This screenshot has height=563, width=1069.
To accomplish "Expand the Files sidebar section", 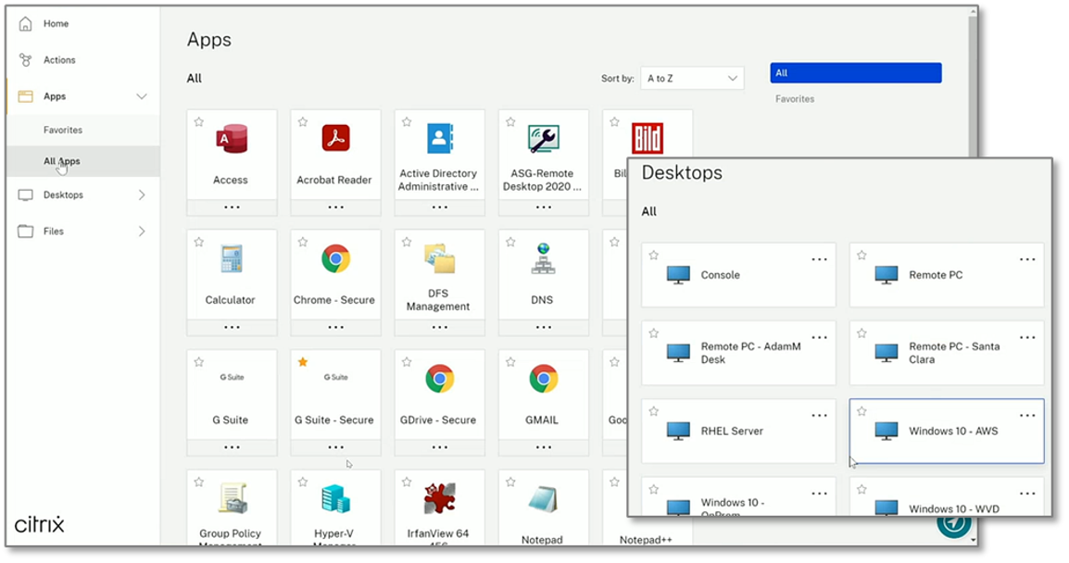I will 142,231.
